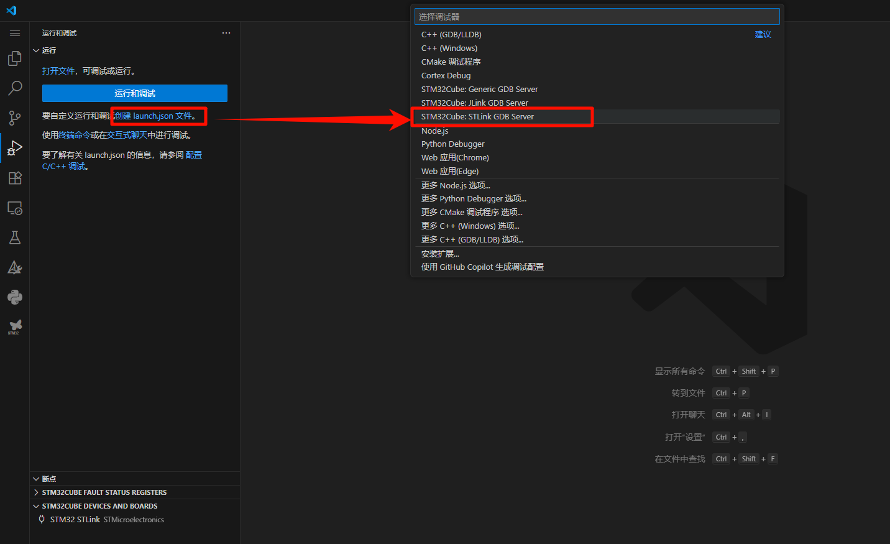Focus the 选择调试器 input box
This screenshot has height=544, width=890.
tap(597, 17)
